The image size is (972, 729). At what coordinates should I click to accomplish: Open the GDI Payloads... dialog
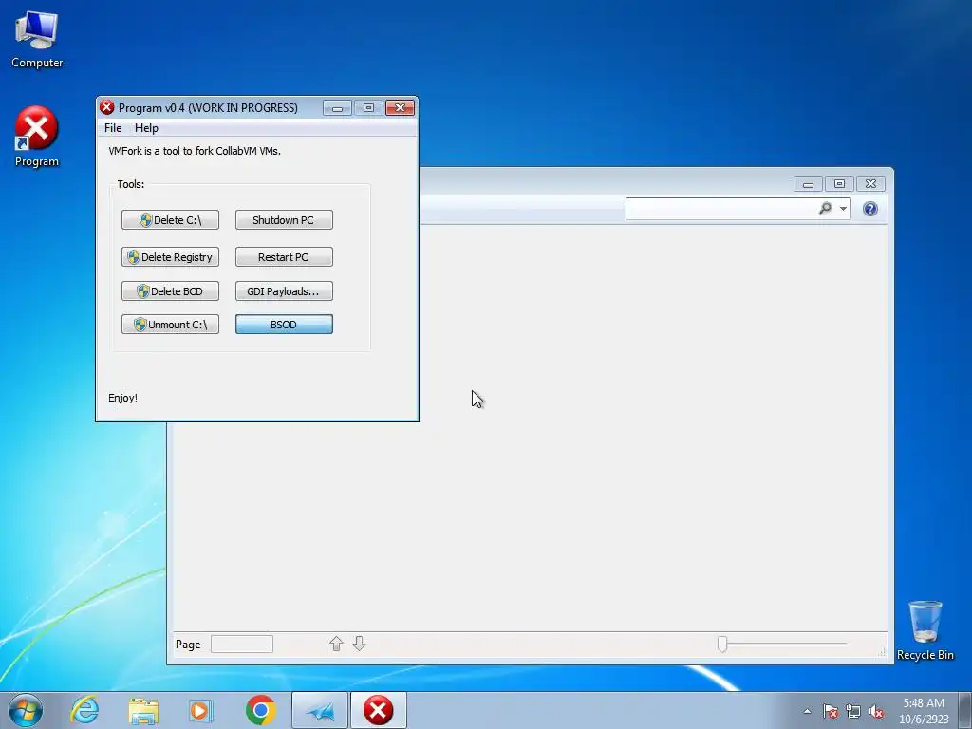click(284, 291)
